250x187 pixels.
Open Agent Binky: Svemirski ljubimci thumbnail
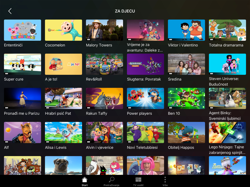pos(227,98)
